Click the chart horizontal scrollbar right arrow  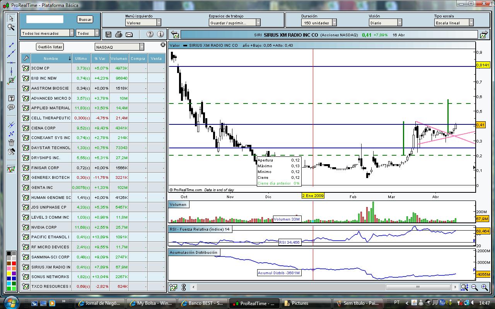tap(456, 287)
